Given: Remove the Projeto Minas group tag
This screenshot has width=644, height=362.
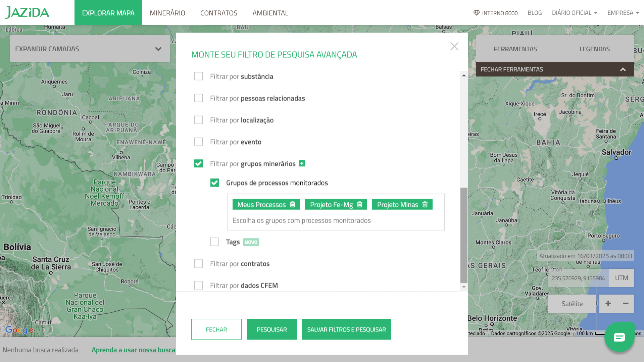Looking at the screenshot, I should (x=425, y=204).
